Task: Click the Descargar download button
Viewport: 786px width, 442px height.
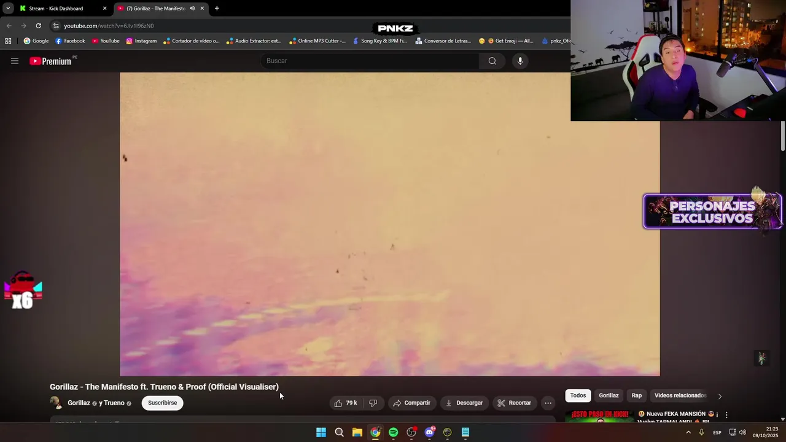Action: point(464,403)
